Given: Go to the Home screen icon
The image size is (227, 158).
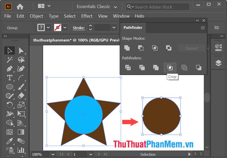Looking at the screenshot, I should [x=20, y=6].
